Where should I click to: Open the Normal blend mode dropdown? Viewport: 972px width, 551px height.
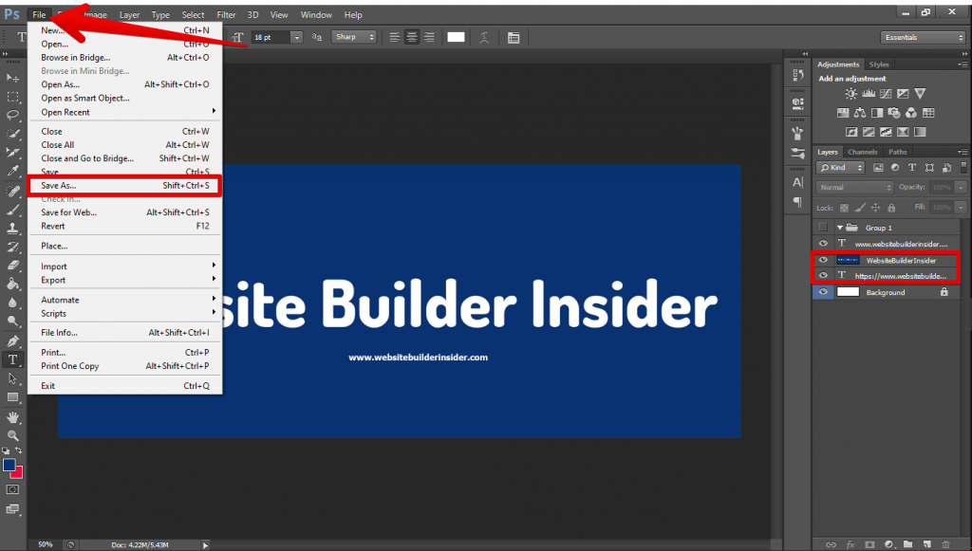click(852, 188)
